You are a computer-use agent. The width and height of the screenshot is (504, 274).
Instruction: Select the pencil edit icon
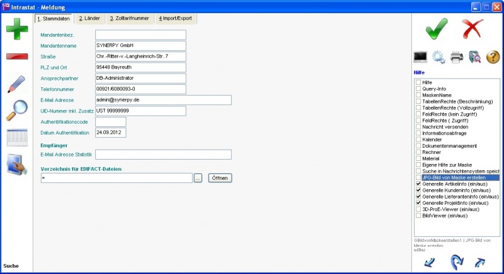click(17, 84)
